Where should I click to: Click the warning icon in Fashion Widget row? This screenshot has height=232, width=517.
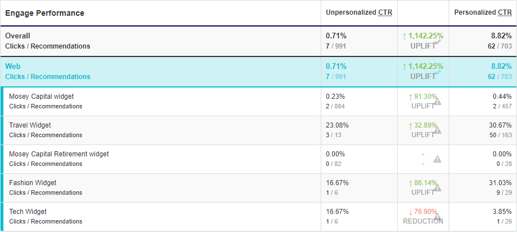(x=437, y=188)
